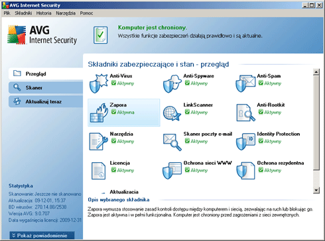Open the Narzędzia menu in menu bar
Image resolution: width=325 pixels, height=241 pixels.
(x=66, y=13)
